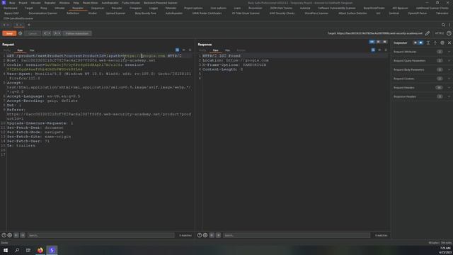Close the Inspector panel

point(449,42)
